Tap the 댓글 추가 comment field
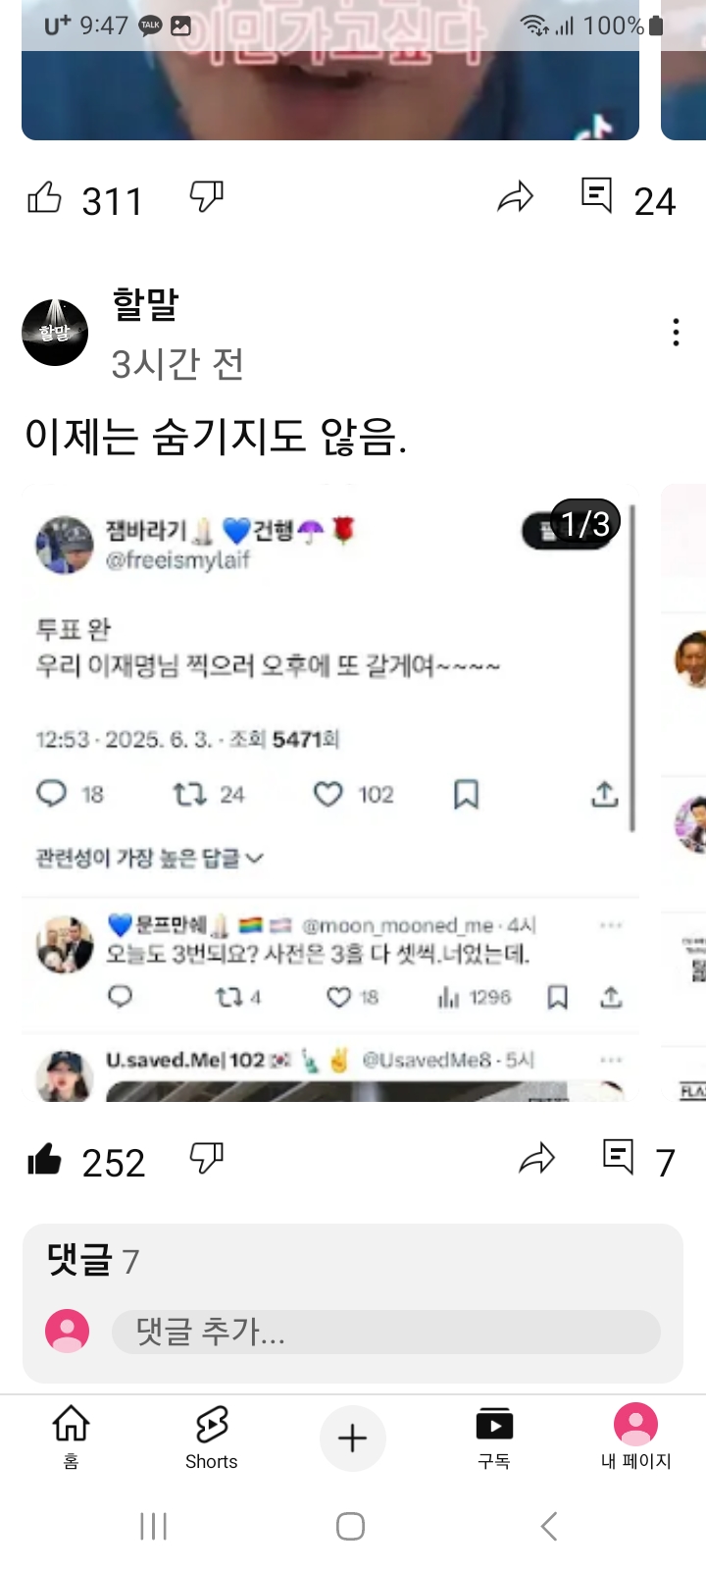Image resolution: width=706 pixels, height=1570 pixels. click(386, 1332)
